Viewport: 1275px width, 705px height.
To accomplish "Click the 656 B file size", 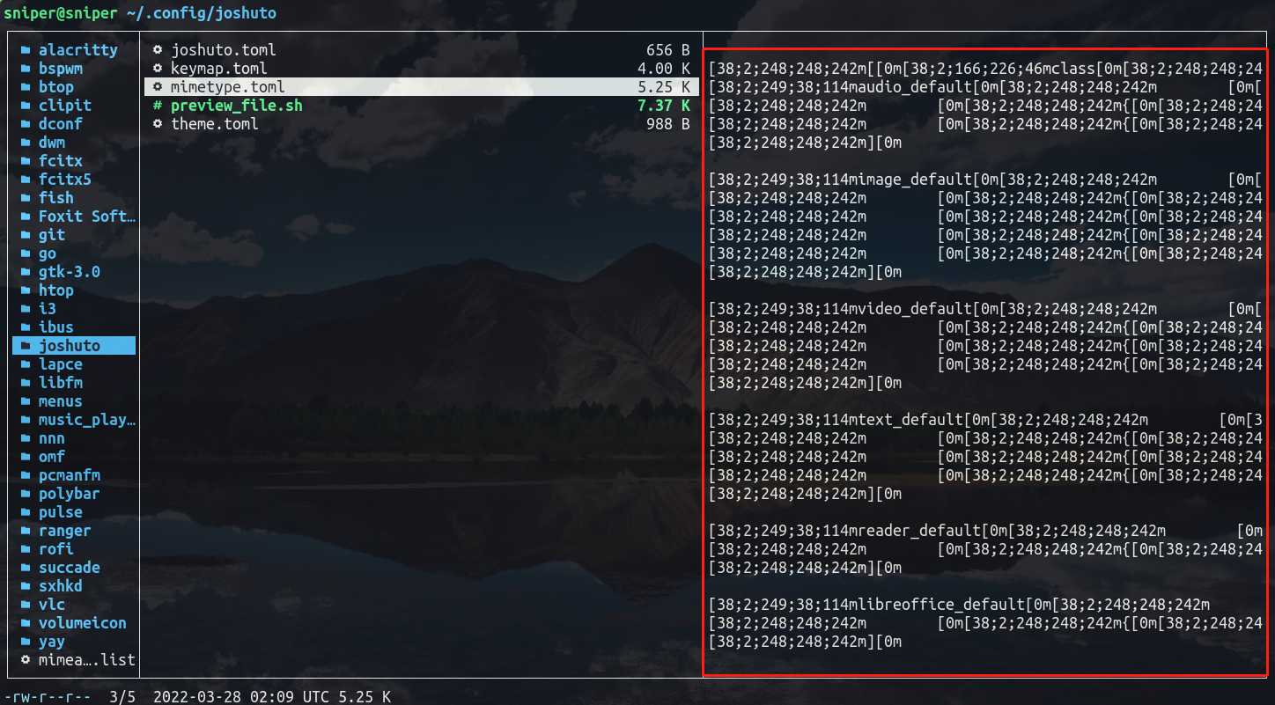I will (x=668, y=50).
